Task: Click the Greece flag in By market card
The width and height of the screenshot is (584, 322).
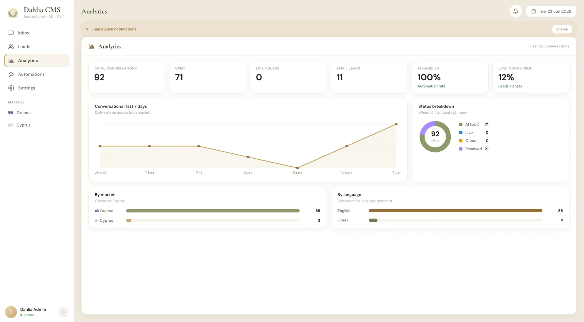Action: pyautogui.click(x=97, y=211)
